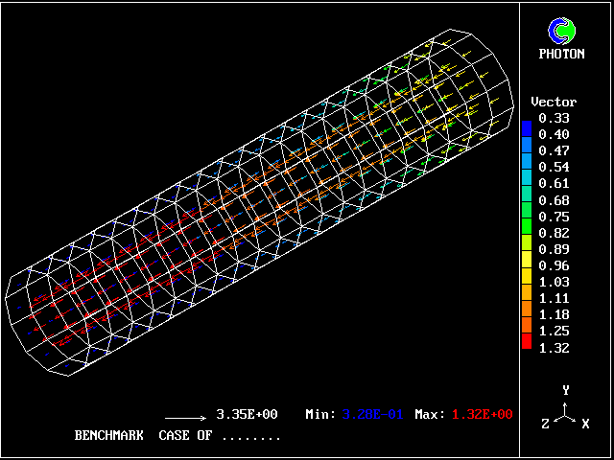This screenshot has height=460, width=614.
Task: Click the Y axis label
Action: tap(567, 390)
